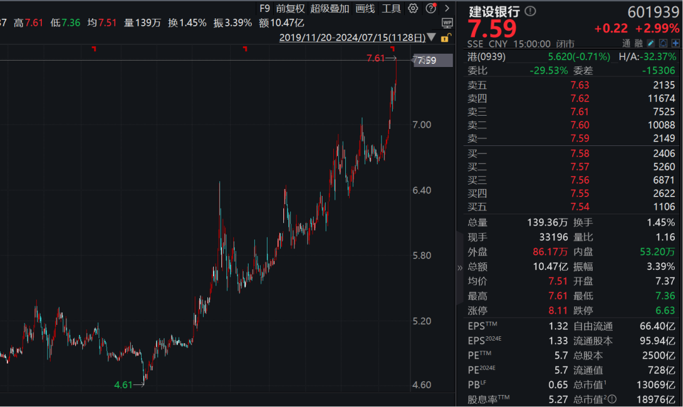
Task: Toggle the date range lock icon
Action: [445, 38]
